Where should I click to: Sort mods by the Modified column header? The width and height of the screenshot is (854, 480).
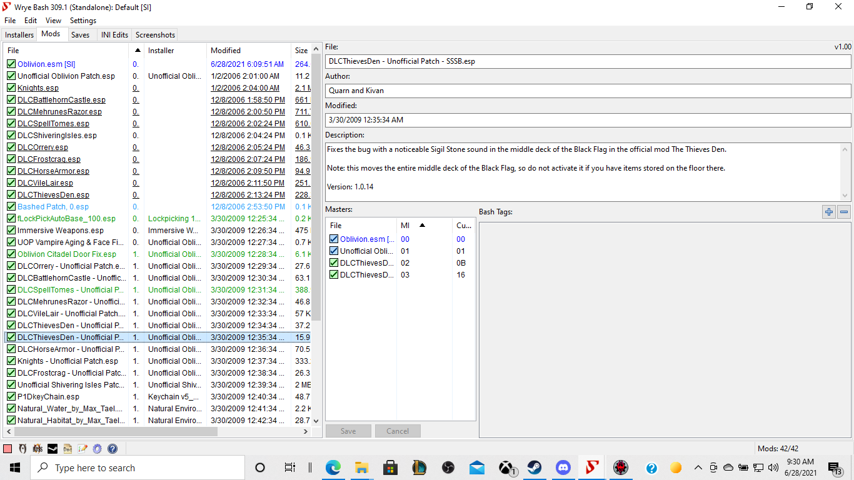pyautogui.click(x=249, y=50)
